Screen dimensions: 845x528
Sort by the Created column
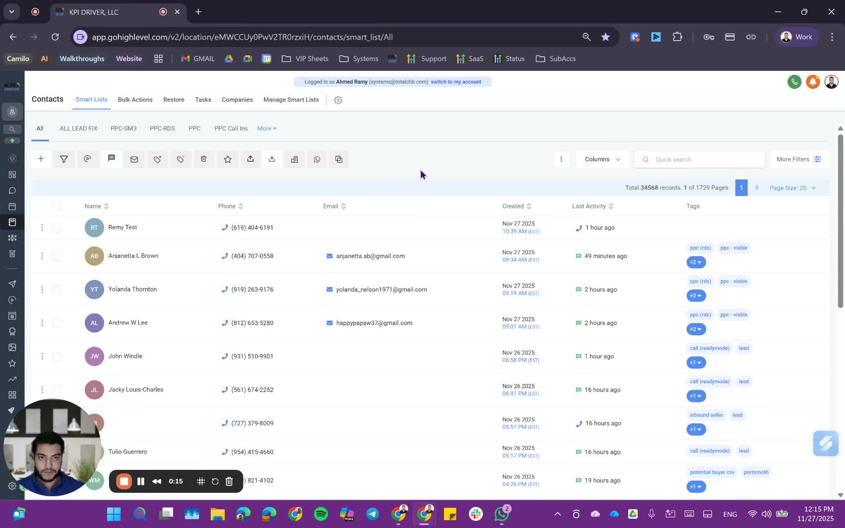[516, 206]
